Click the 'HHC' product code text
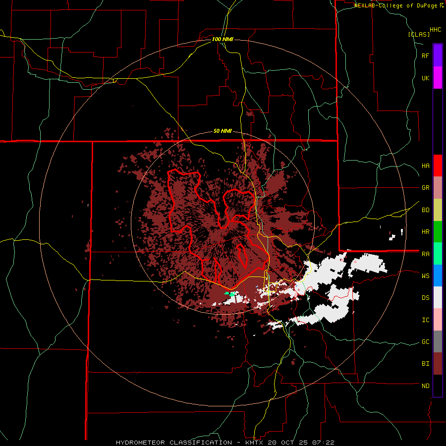The height and width of the screenshot is (446, 446). [435, 30]
